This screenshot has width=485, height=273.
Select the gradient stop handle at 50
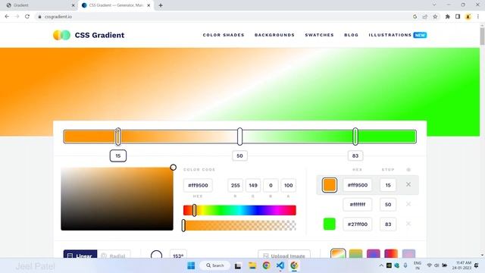239,136
